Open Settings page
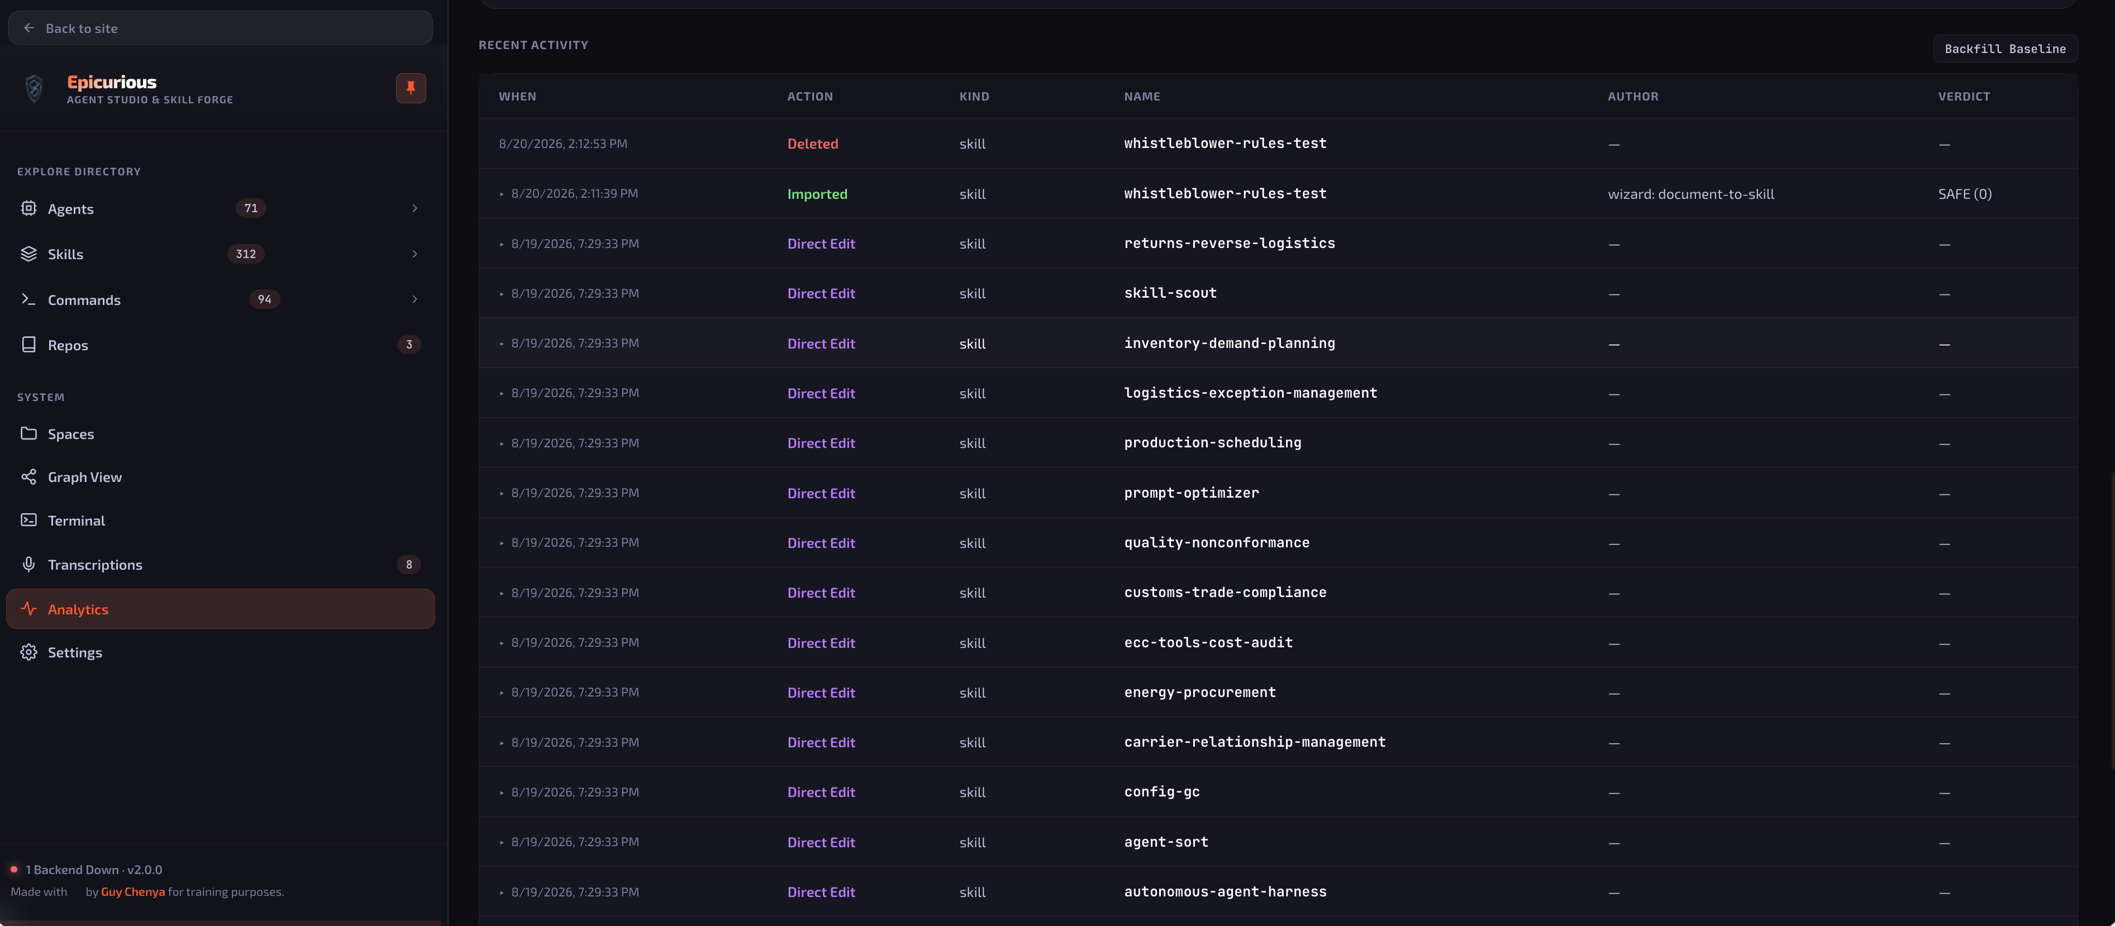The width and height of the screenshot is (2115, 926). 220,652
